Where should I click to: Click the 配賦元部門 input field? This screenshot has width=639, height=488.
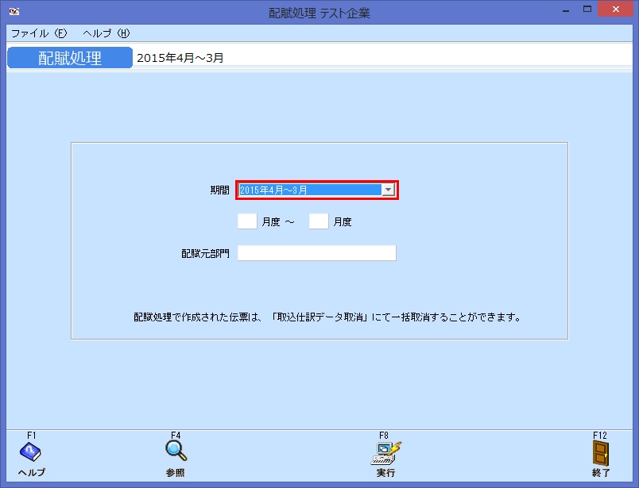[316, 252]
